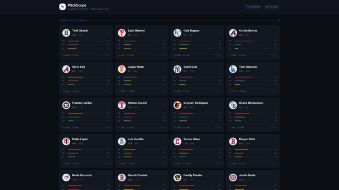
Task: Click Framber Valdez's Astros team logo
Action: (x=66, y=105)
